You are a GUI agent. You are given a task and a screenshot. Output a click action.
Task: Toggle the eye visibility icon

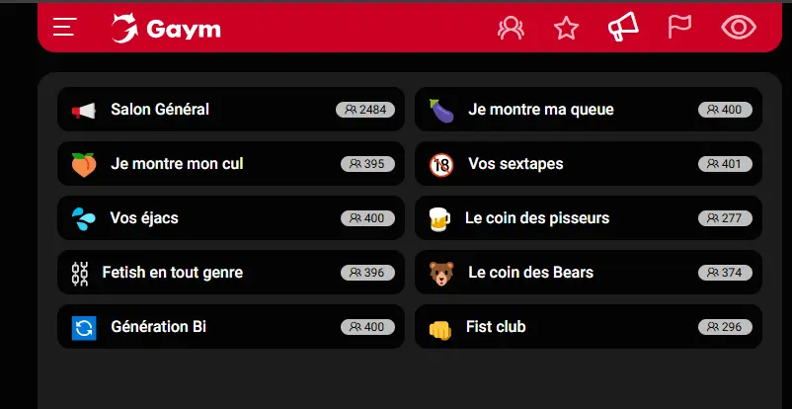tap(738, 28)
